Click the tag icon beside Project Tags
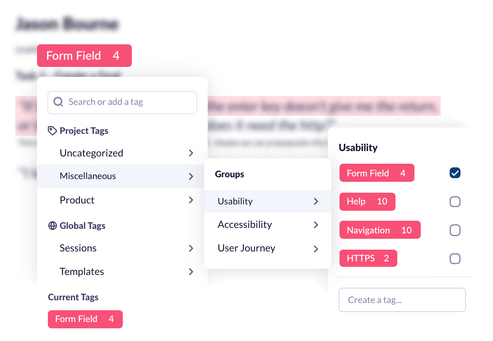This screenshot has height=341, width=493. pyautogui.click(x=51, y=130)
